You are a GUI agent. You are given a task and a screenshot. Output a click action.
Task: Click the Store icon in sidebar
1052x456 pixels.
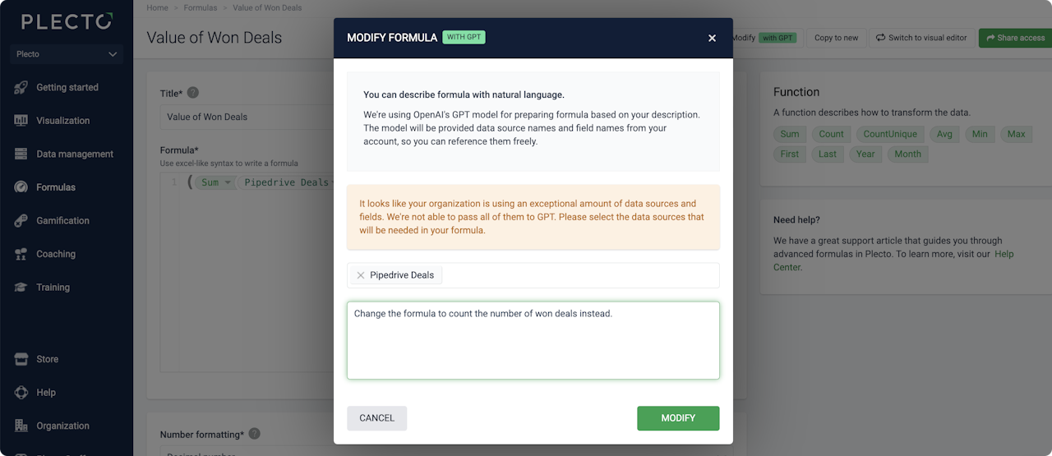[21, 359]
